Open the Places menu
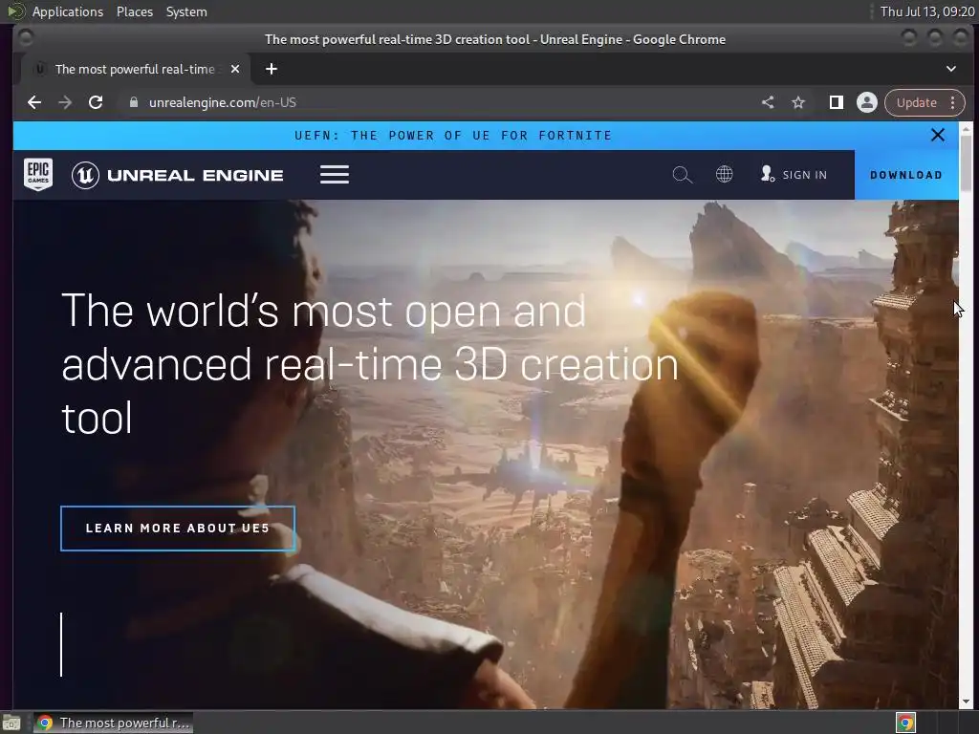The height and width of the screenshot is (734, 979). [134, 11]
